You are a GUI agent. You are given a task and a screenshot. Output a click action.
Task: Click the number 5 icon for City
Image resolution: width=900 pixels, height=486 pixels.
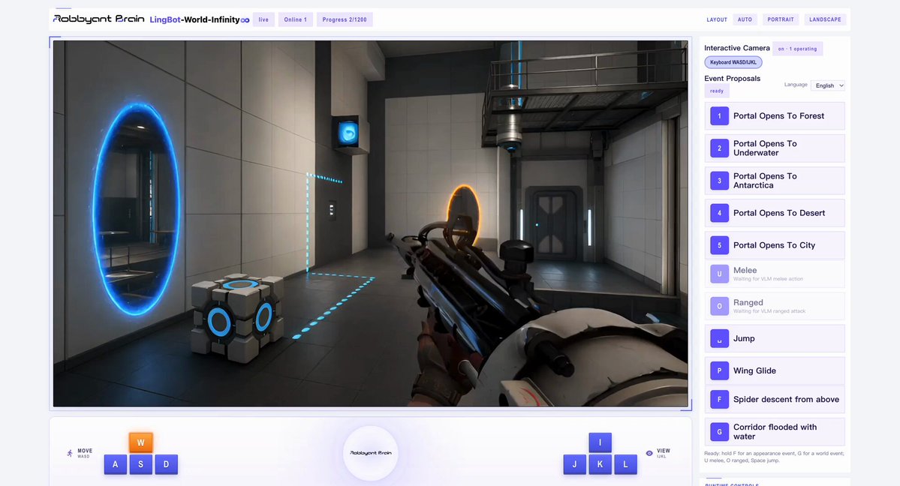(x=719, y=245)
